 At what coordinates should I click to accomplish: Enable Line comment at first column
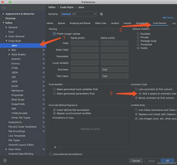[x=136, y=89]
